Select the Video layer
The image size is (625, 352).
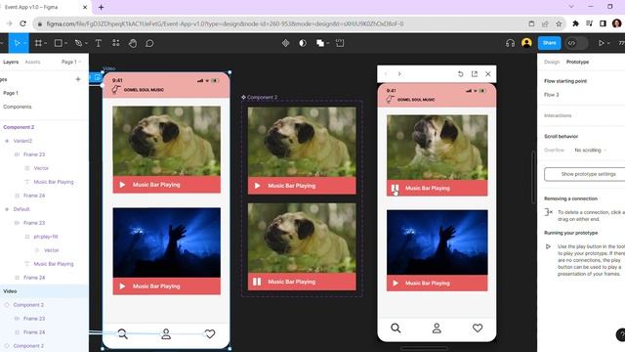click(x=44, y=291)
